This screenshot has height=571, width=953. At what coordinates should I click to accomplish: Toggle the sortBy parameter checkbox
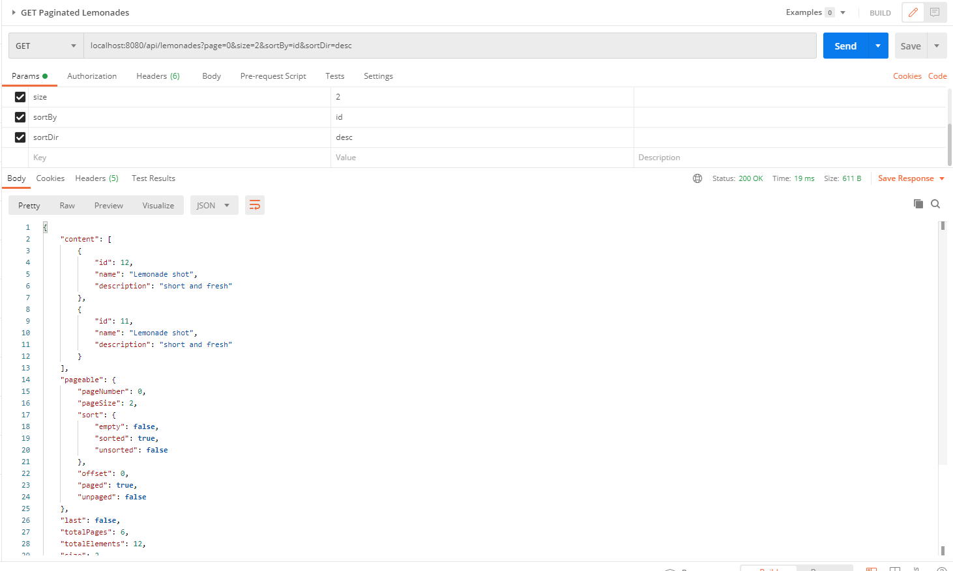point(20,117)
